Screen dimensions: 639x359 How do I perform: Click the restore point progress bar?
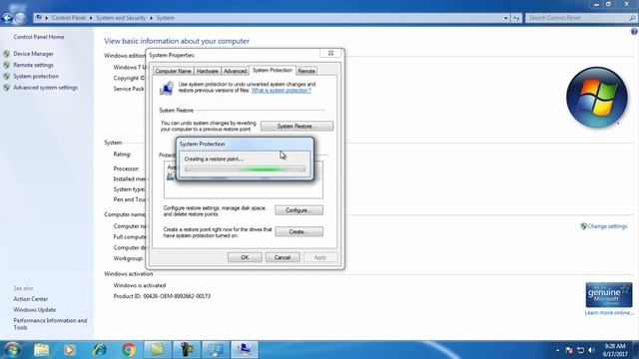245,169
